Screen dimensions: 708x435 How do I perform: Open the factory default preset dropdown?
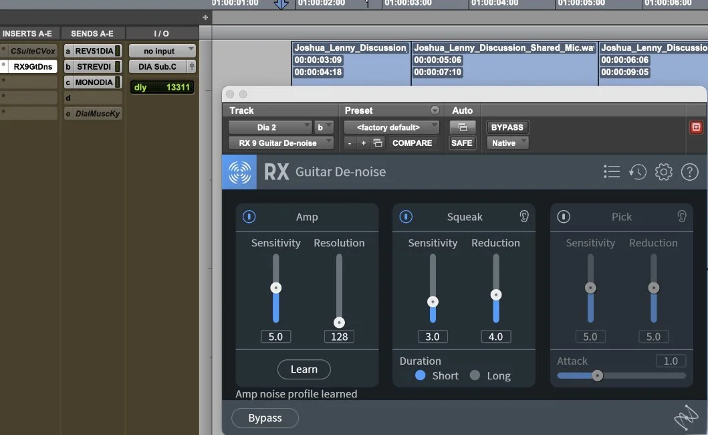(391, 128)
